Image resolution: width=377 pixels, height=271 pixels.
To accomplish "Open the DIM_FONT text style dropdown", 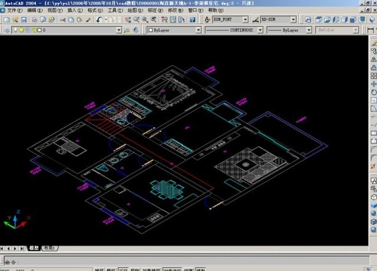I will point(245,19).
